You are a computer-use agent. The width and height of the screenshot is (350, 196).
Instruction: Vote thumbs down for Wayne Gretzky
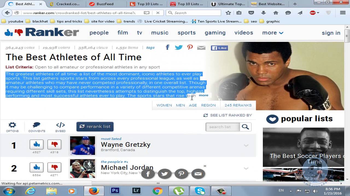(54, 144)
